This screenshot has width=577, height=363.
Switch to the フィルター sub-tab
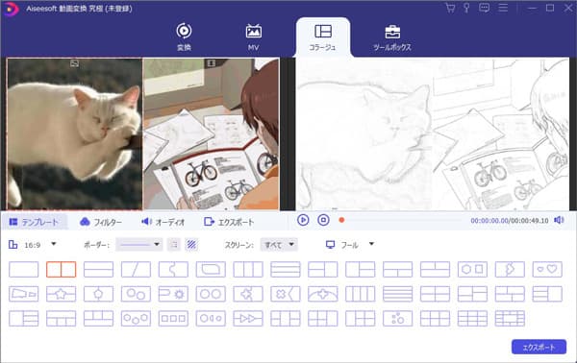click(x=101, y=222)
